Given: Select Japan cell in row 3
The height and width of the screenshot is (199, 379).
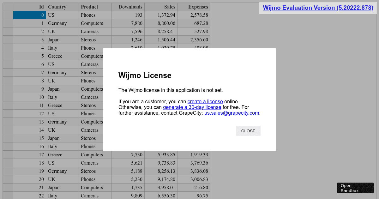Looking at the screenshot, I should point(63,40).
